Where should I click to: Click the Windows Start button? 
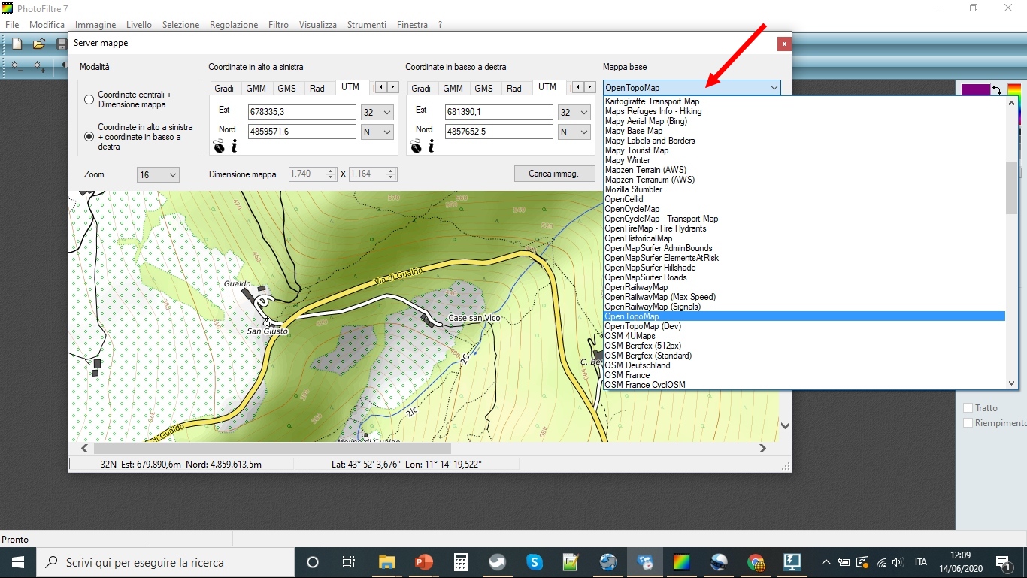coord(18,562)
